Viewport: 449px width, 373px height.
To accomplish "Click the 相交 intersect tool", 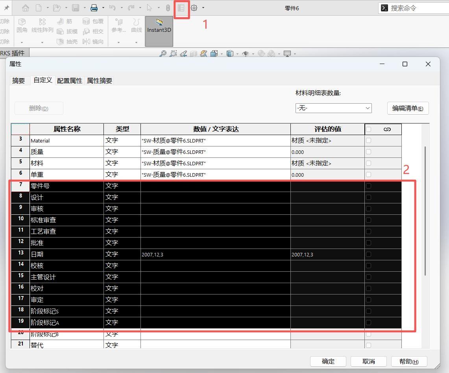I will point(93,31).
